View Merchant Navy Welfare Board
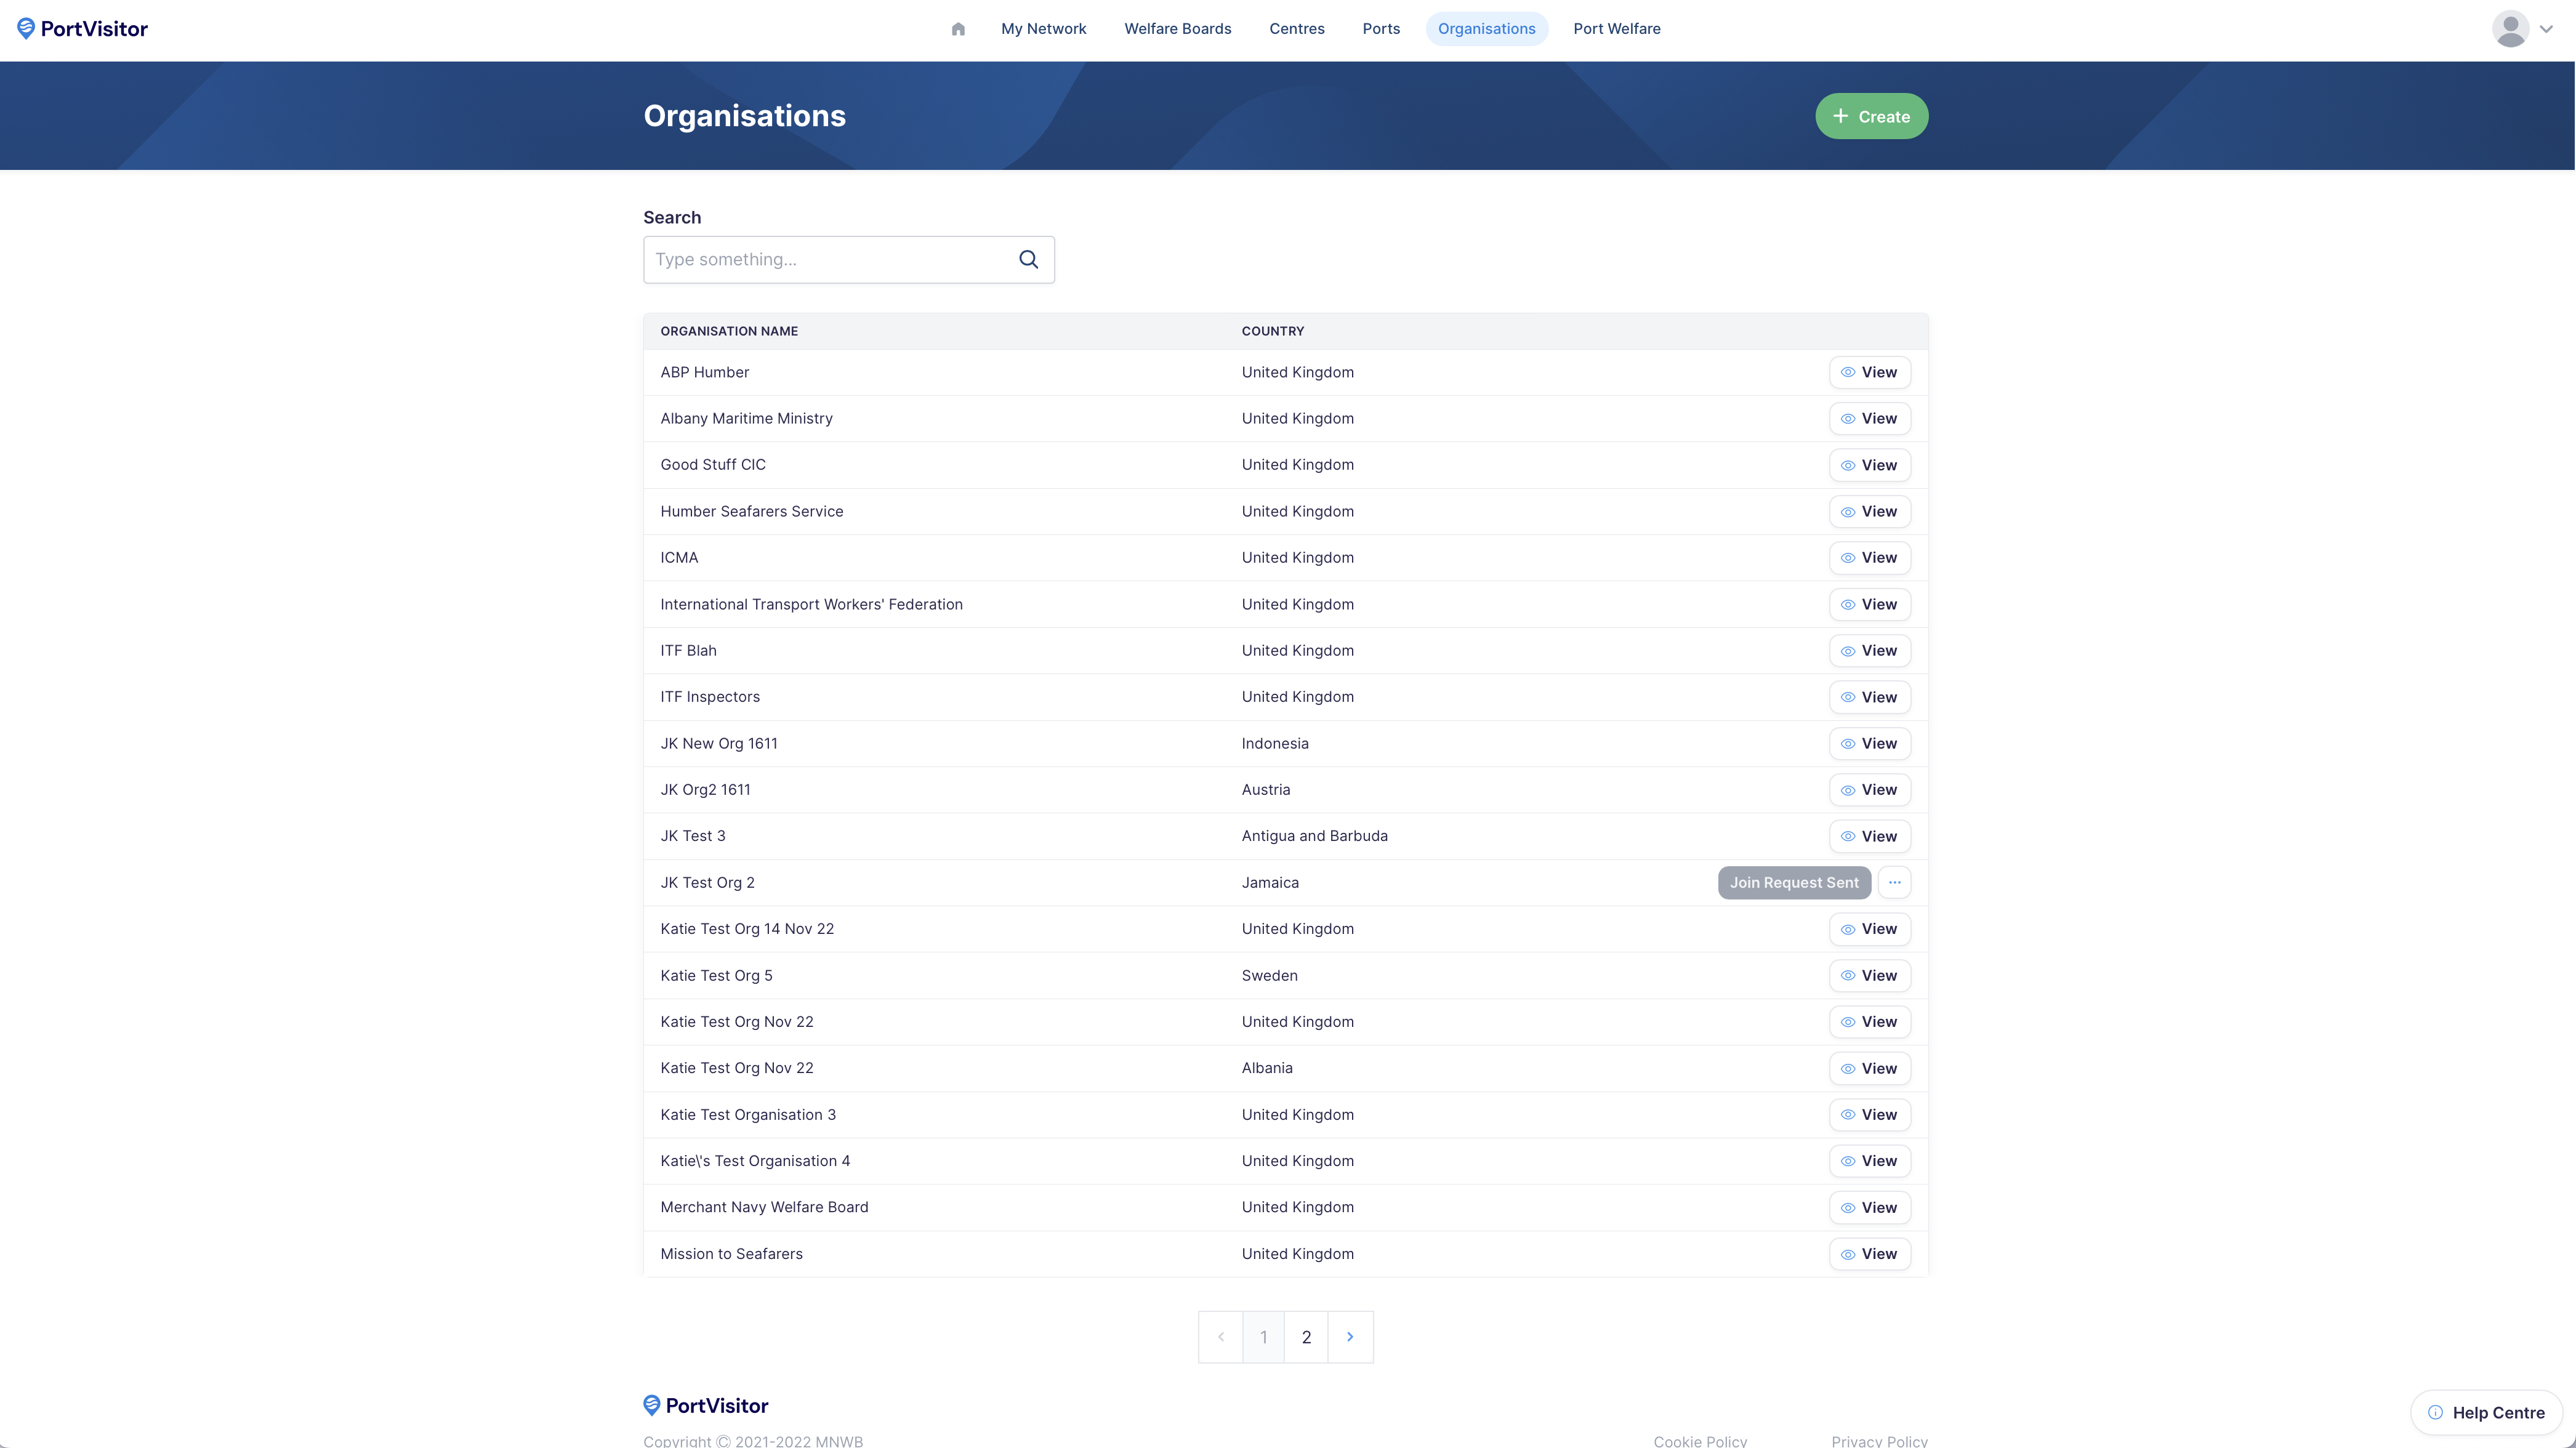The image size is (2576, 1448). [x=1869, y=1208]
